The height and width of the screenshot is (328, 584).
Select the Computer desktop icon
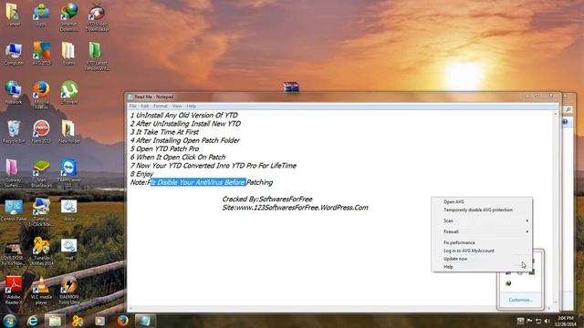click(x=14, y=54)
